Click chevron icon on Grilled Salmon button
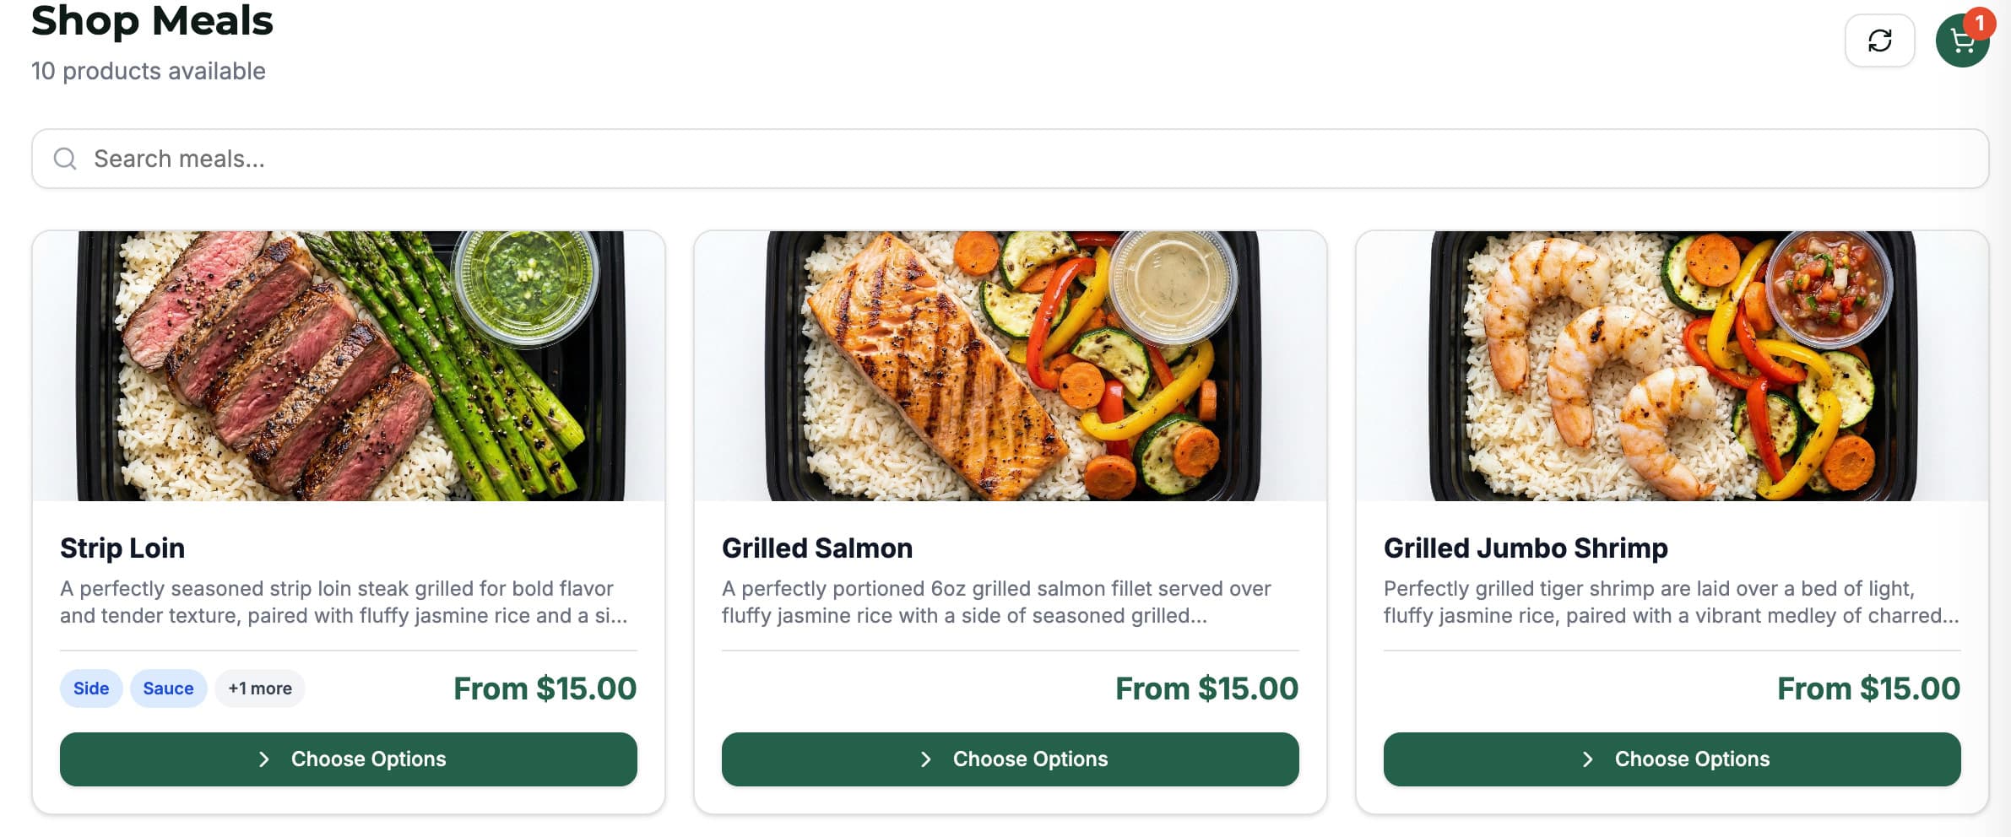The image size is (2011, 837). pyautogui.click(x=926, y=759)
